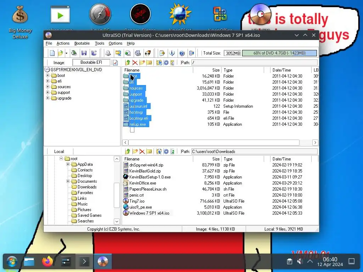Click the Properties info icon

tap(172, 53)
